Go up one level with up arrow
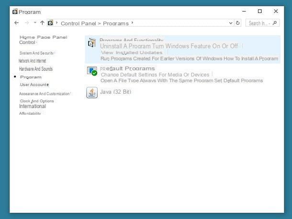Screen dimensions: 292x219 (x=42, y=23)
